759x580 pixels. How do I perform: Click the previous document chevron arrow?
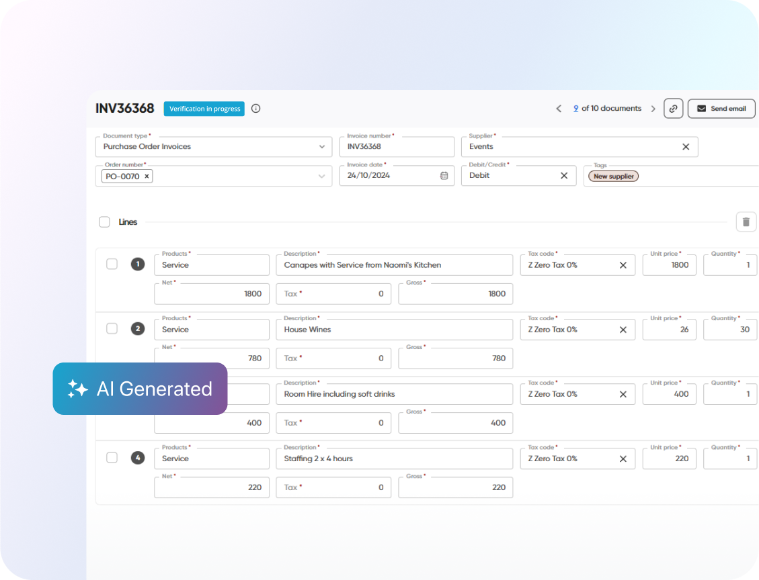click(559, 108)
